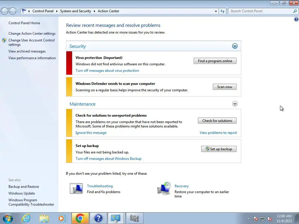Screen dimensions: 299x224
Task: Click Check for solutions button
Action: [217, 120]
